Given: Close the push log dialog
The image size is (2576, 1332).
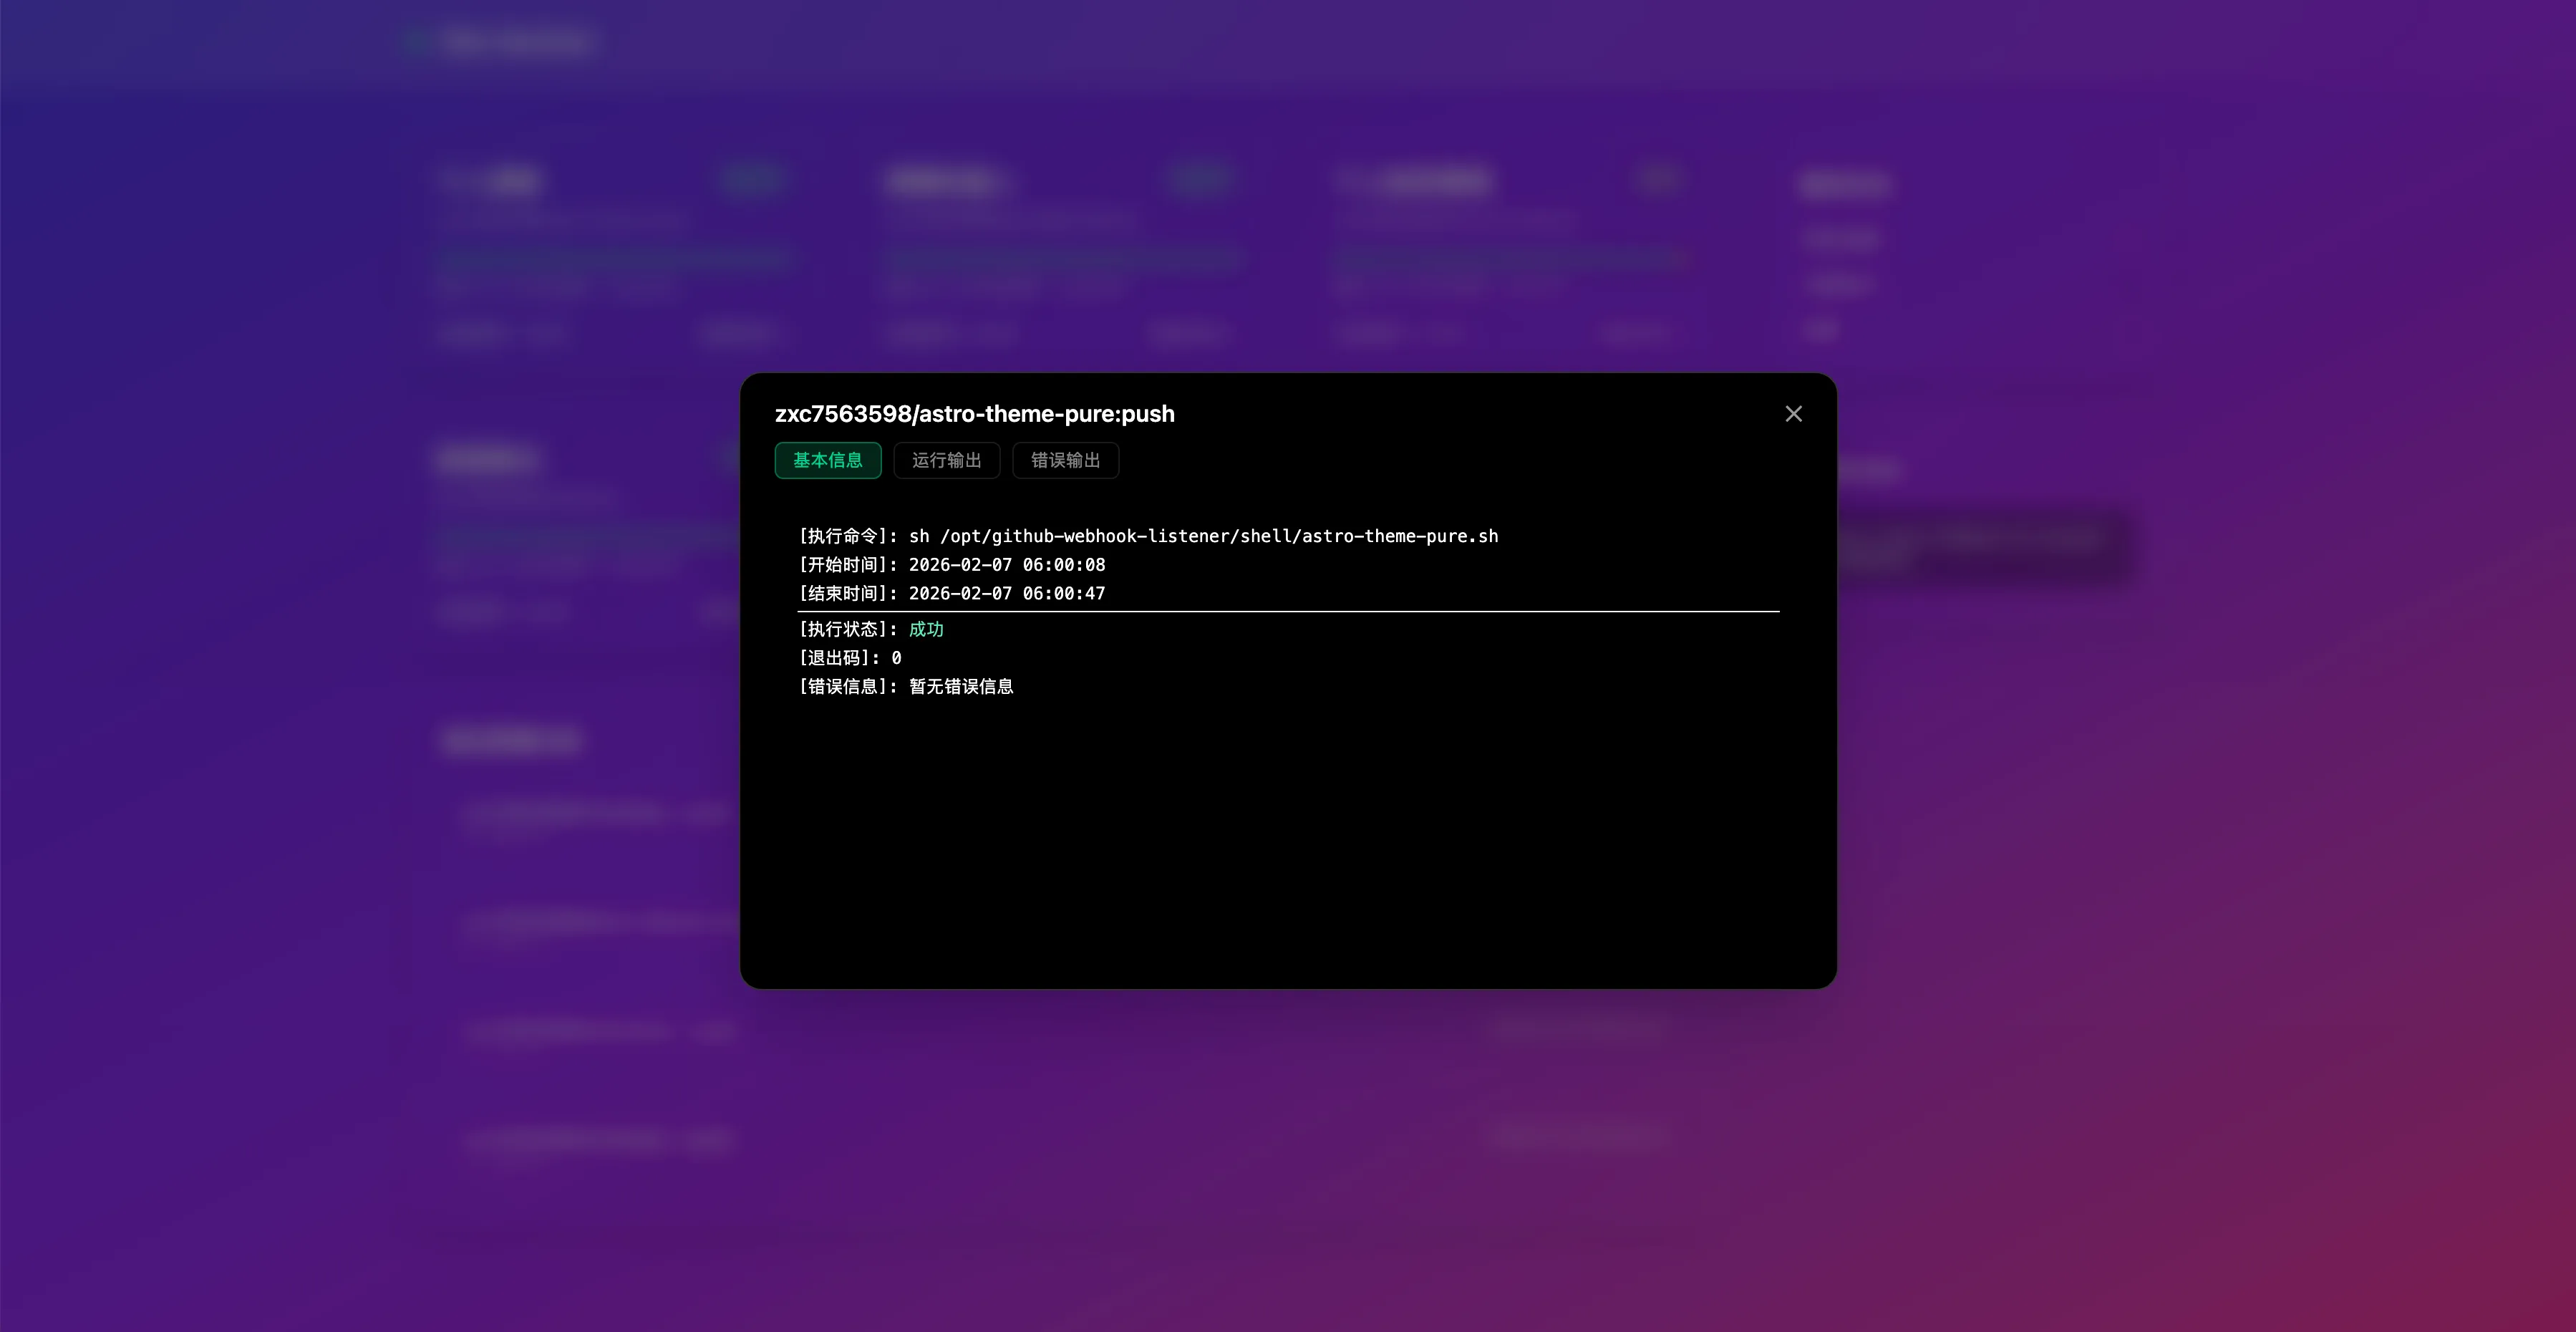Looking at the screenshot, I should 1793,414.
